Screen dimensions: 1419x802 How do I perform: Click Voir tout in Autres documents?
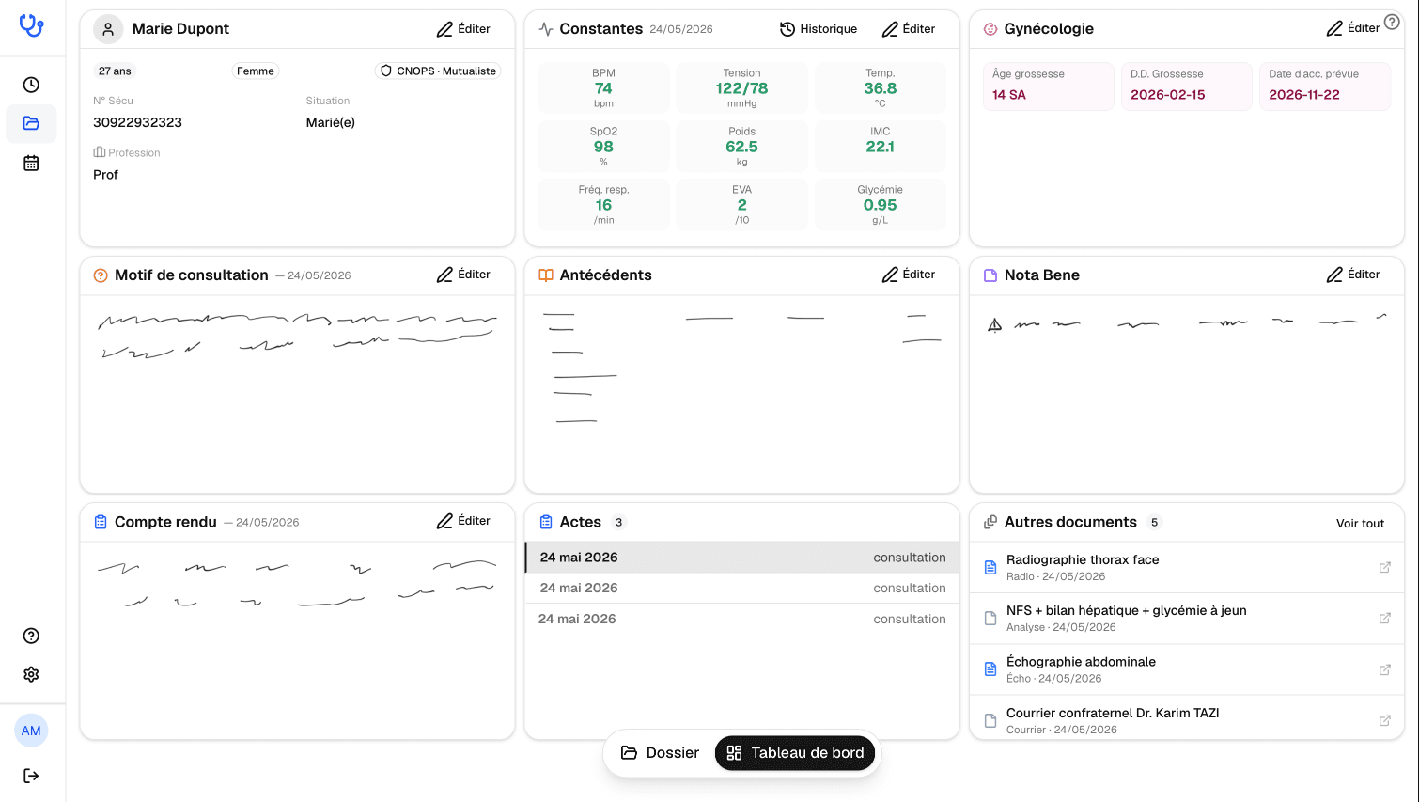tap(1360, 524)
